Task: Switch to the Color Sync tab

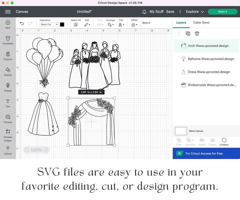Action: coord(201,22)
